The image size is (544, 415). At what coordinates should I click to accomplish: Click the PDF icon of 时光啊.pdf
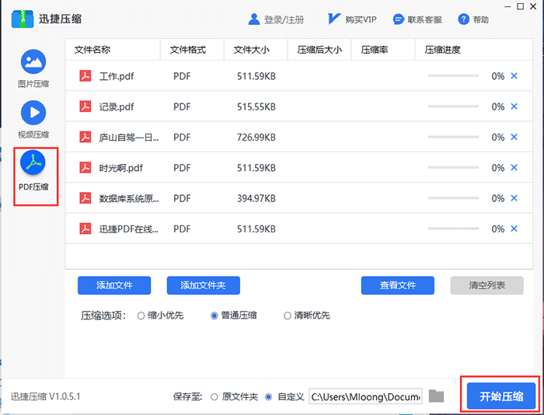point(85,167)
